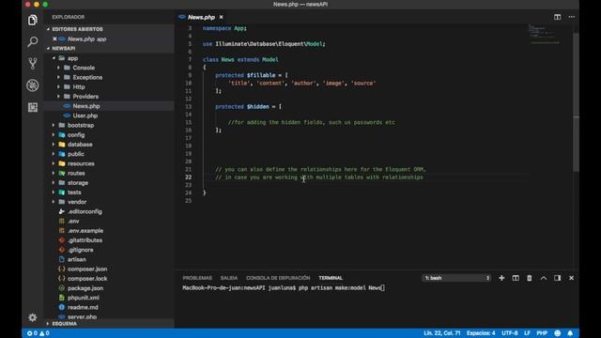Expand the bootstrap folder
Screen dimensions: 601x338
[81, 125]
